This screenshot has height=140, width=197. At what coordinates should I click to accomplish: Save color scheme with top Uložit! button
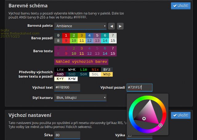click(x=181, y=6)
